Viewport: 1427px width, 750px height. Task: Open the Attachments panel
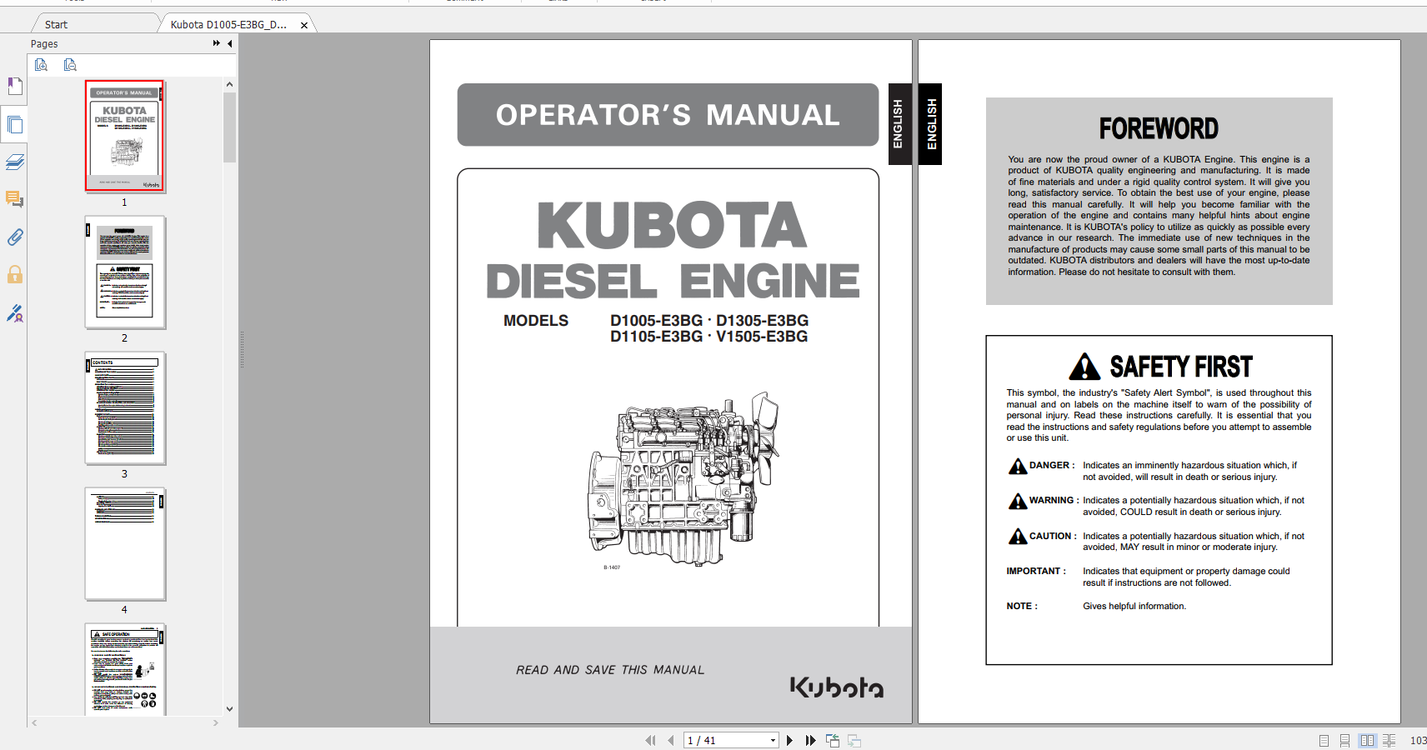(15, 237)
